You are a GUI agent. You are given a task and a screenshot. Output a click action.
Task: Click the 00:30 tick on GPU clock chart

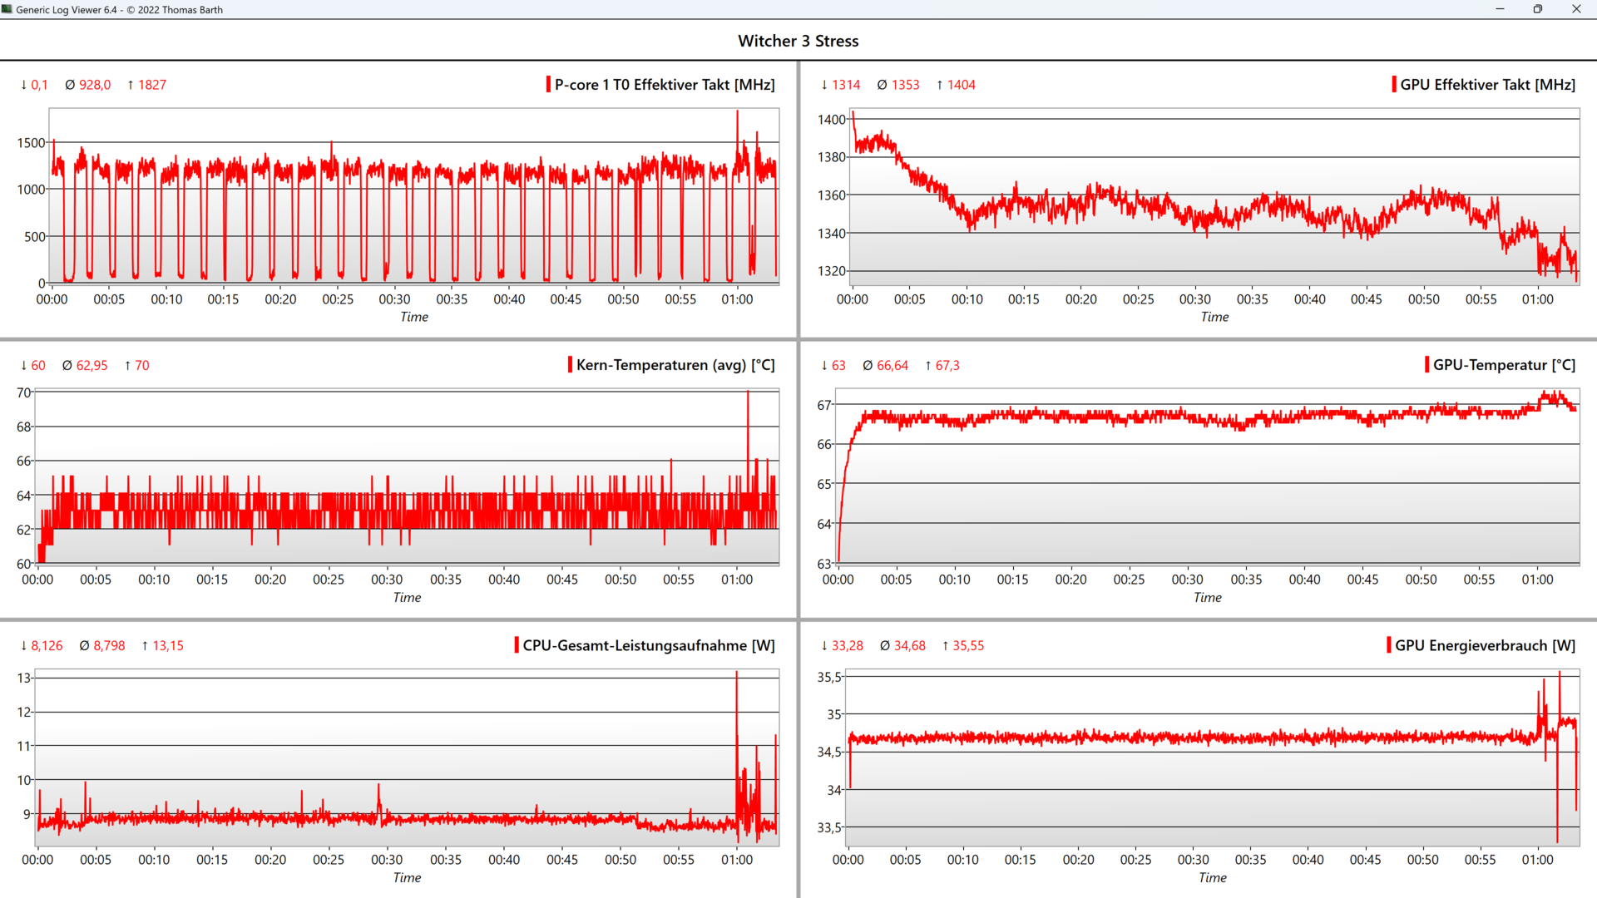tap(1194, 299)
